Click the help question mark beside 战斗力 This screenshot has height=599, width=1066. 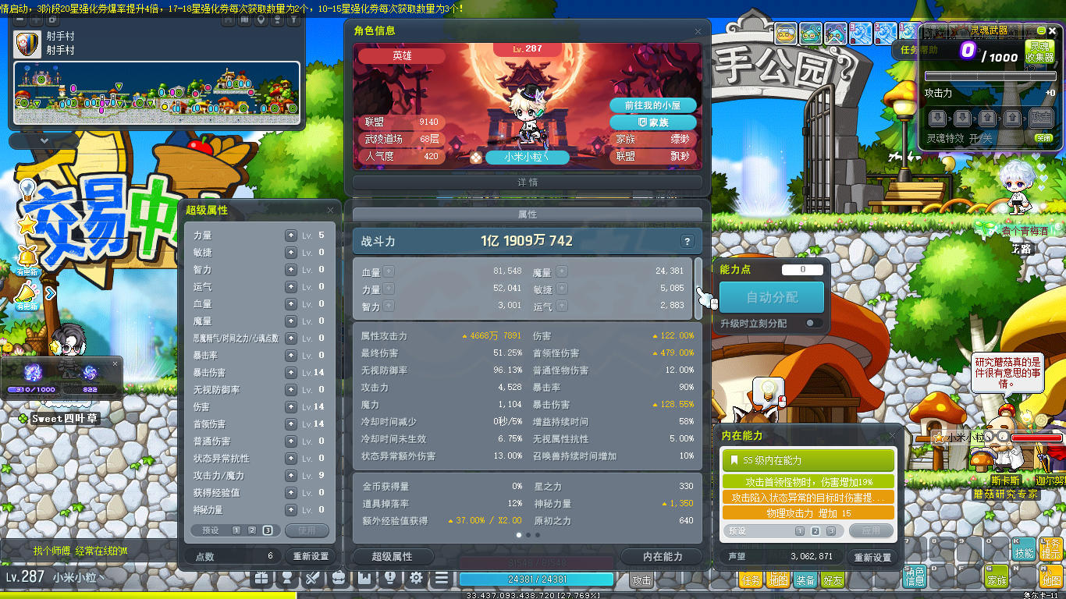tap(687, 242)
